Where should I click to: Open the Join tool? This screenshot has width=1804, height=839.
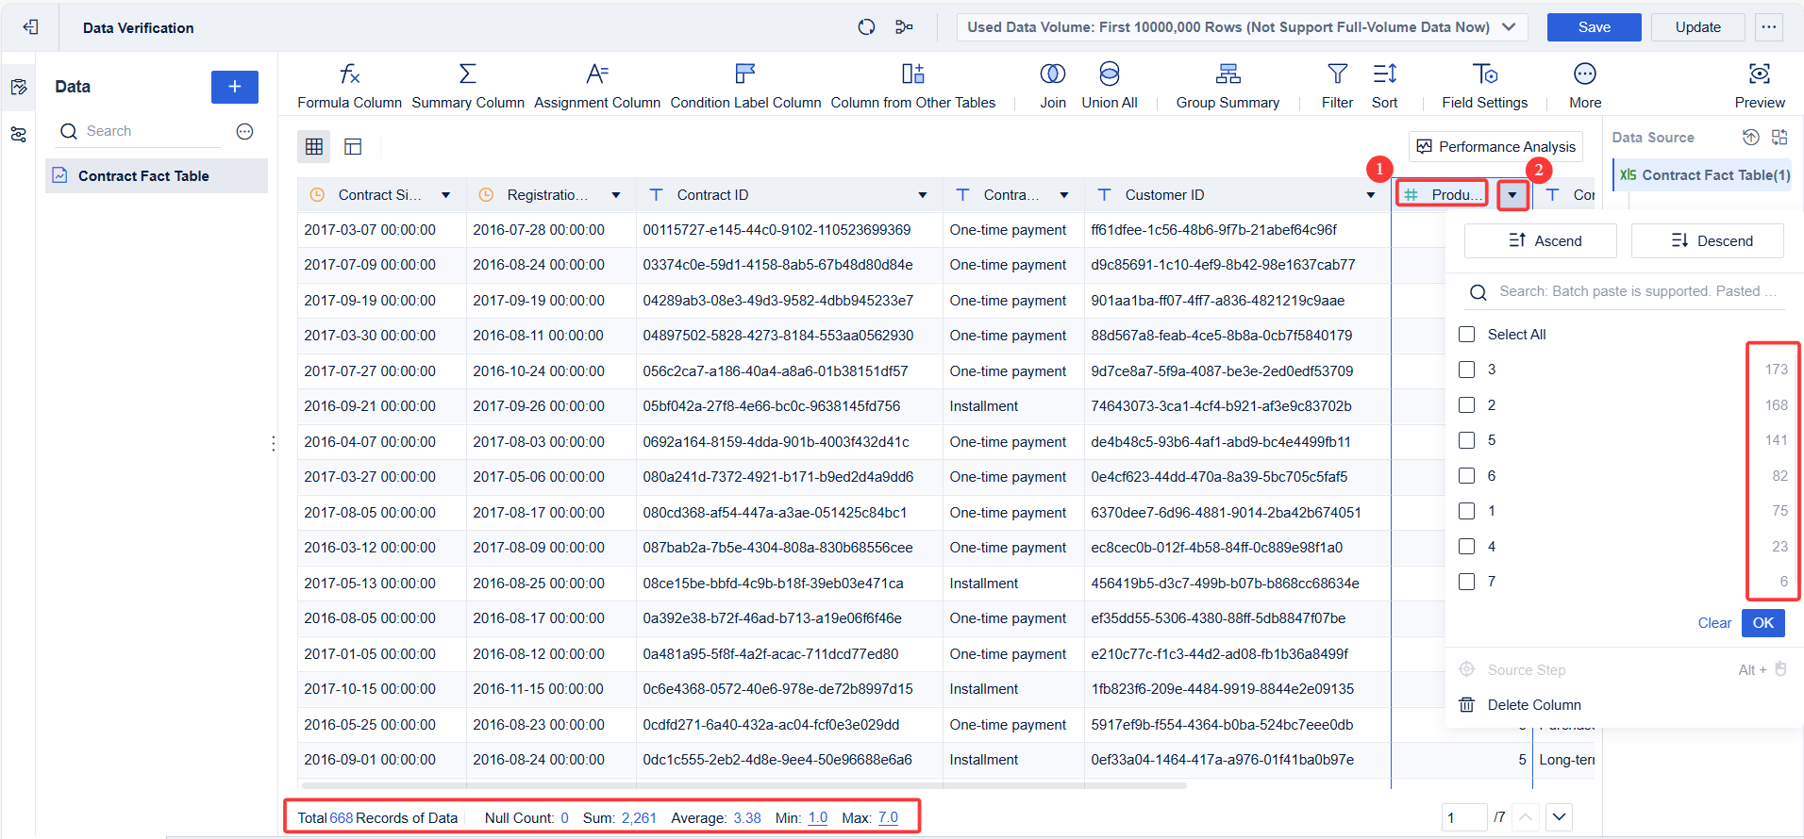[x=1053, y=86]
